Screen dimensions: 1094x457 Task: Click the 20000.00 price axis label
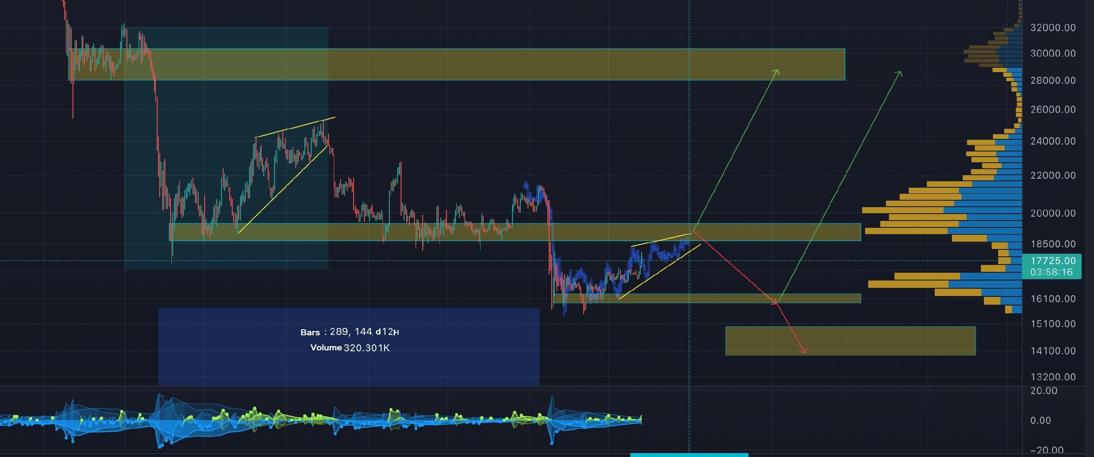click(1053, 213)
